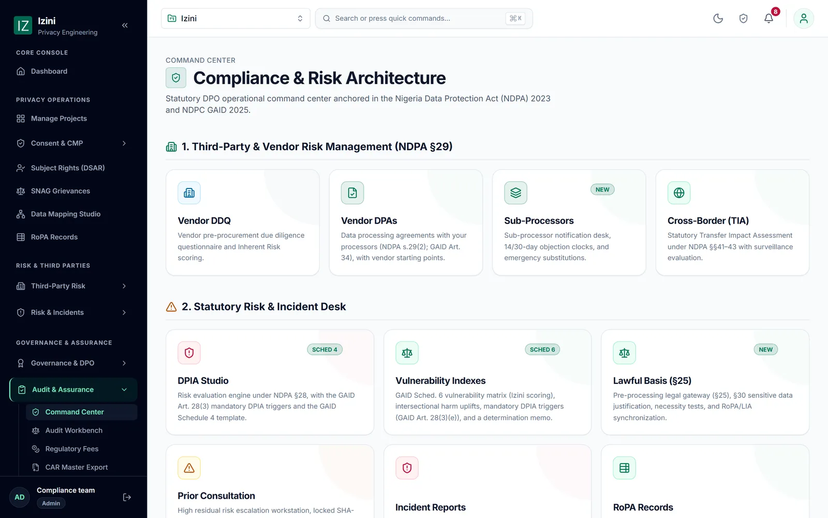Click the Vulnerability Indexes scales icon
This screenshot has height=518, width=828.
tap(407, 353)
